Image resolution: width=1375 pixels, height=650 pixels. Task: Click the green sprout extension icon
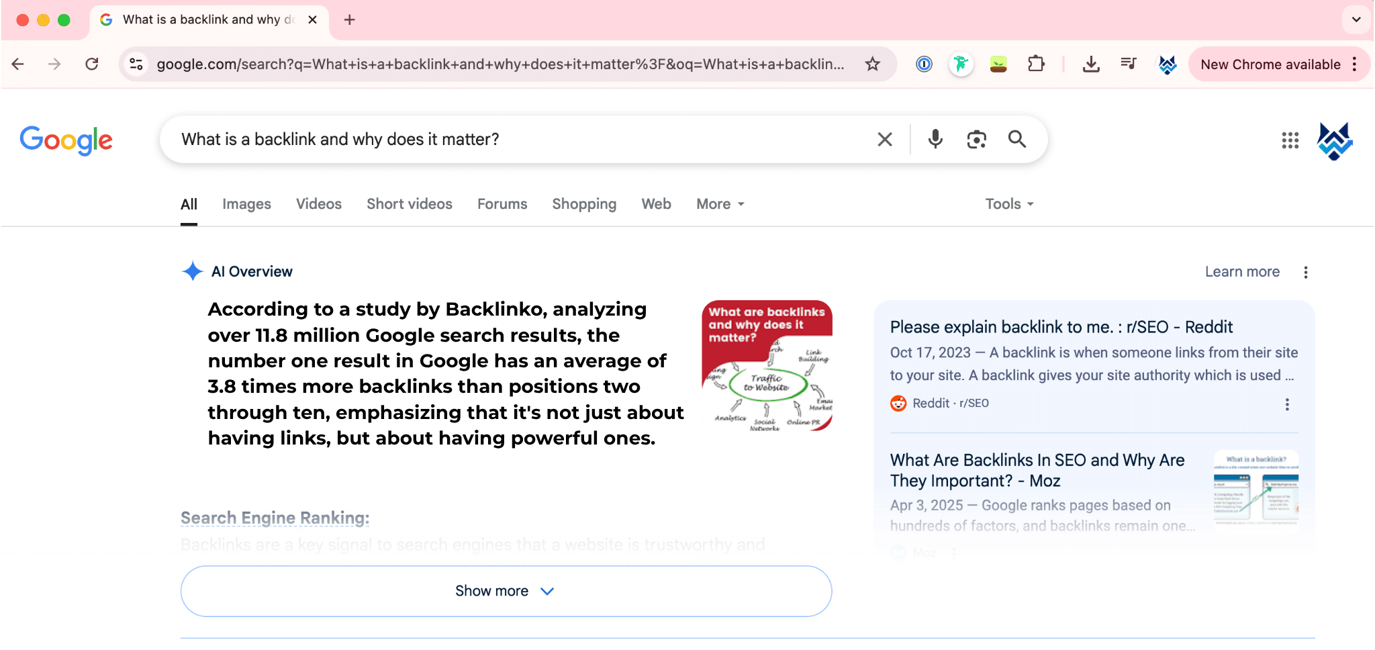click(x=998, y=64)
